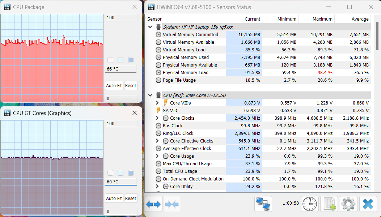Click the Physical Memory Used sensor icon
The height and width of the screenshot is (217, 381).
coord(158,58)
